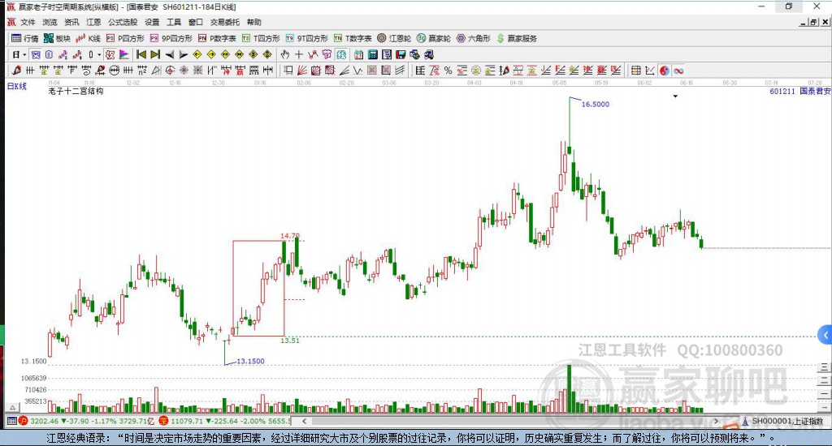Click the starburst radial lines icon
The height and width of the screenshot is (446, 832).
coord(183,70)
